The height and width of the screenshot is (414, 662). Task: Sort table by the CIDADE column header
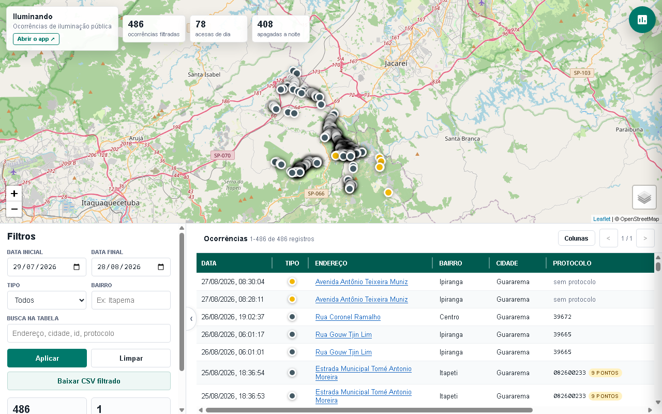pyautogui.click(x=518, y=263)
